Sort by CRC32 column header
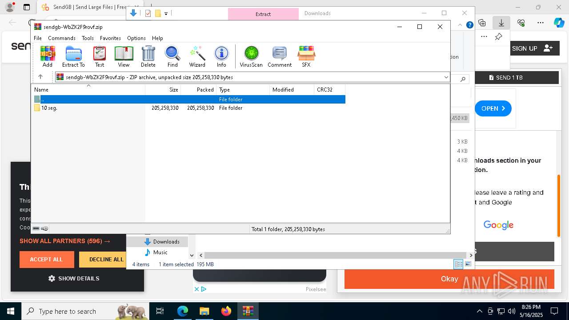The height and width of the screenshot is (320, 569). [x=329, y=90]
